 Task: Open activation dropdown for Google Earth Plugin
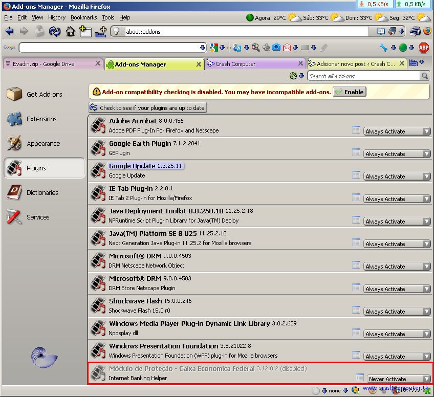coord(397,154)
